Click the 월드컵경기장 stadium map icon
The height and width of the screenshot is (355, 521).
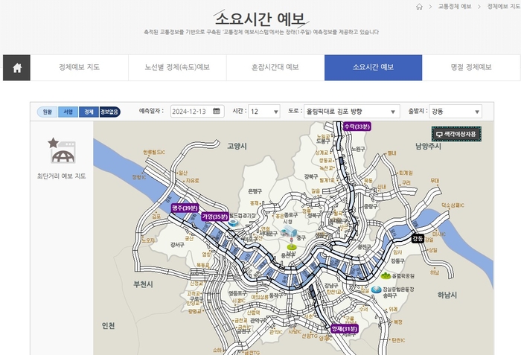click(233, 223)
